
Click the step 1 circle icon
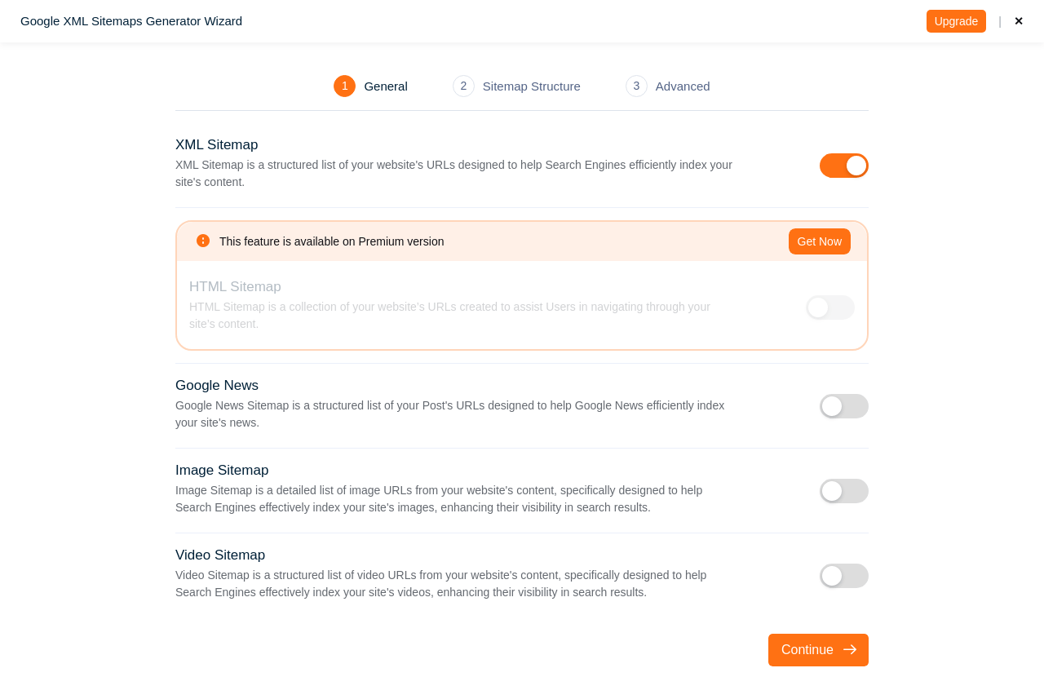[344, 86]
